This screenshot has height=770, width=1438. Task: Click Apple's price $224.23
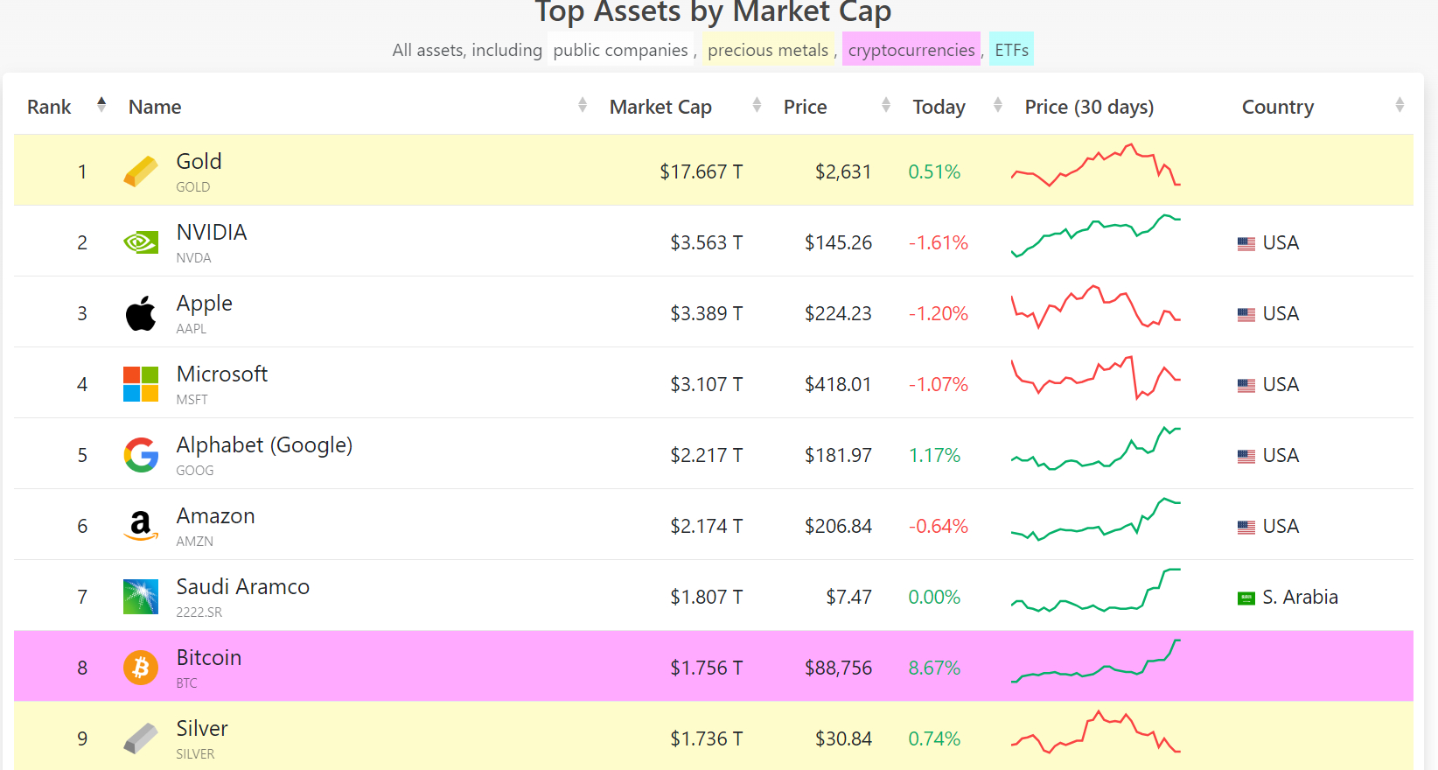(x=839, y=313)
